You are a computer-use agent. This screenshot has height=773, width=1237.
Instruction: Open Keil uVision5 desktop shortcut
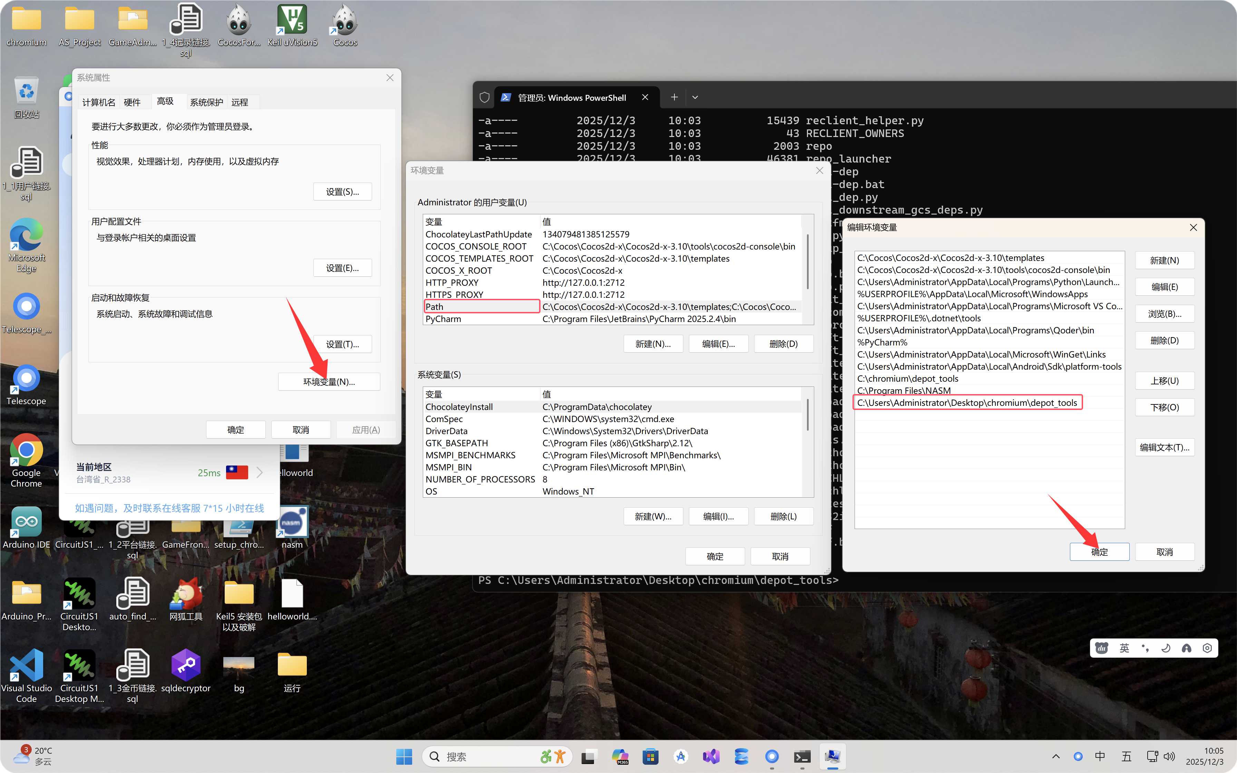tap(292, 20)
